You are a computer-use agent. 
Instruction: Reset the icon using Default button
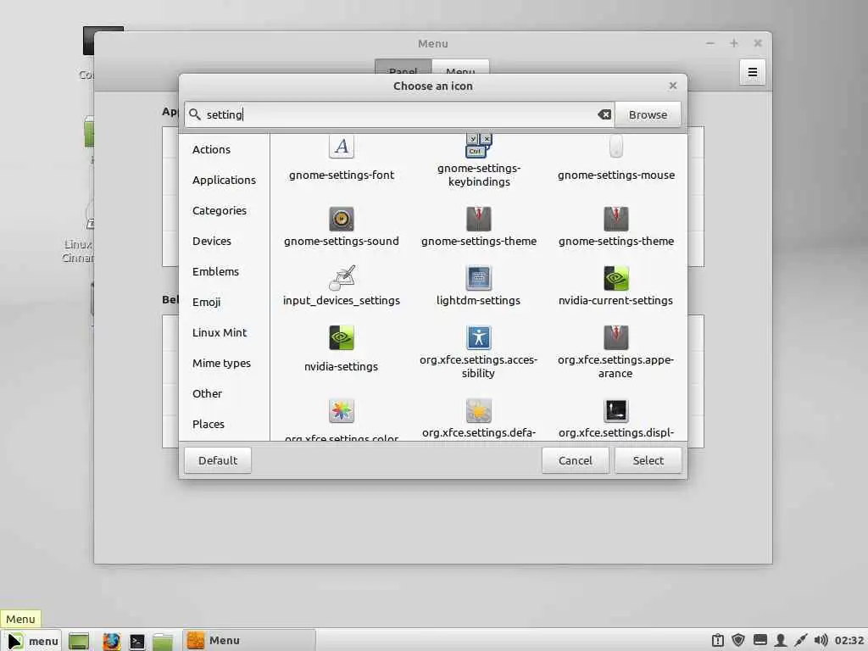coord(218,460)
